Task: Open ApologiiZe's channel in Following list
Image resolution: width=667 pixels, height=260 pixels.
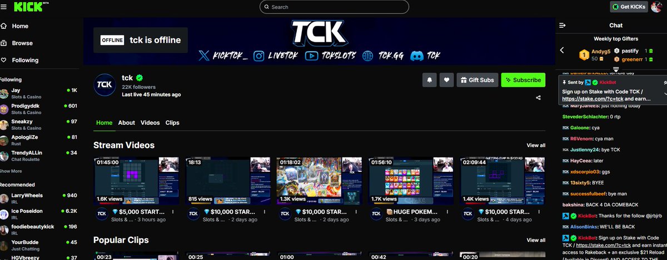Action: tap(39, 140)
